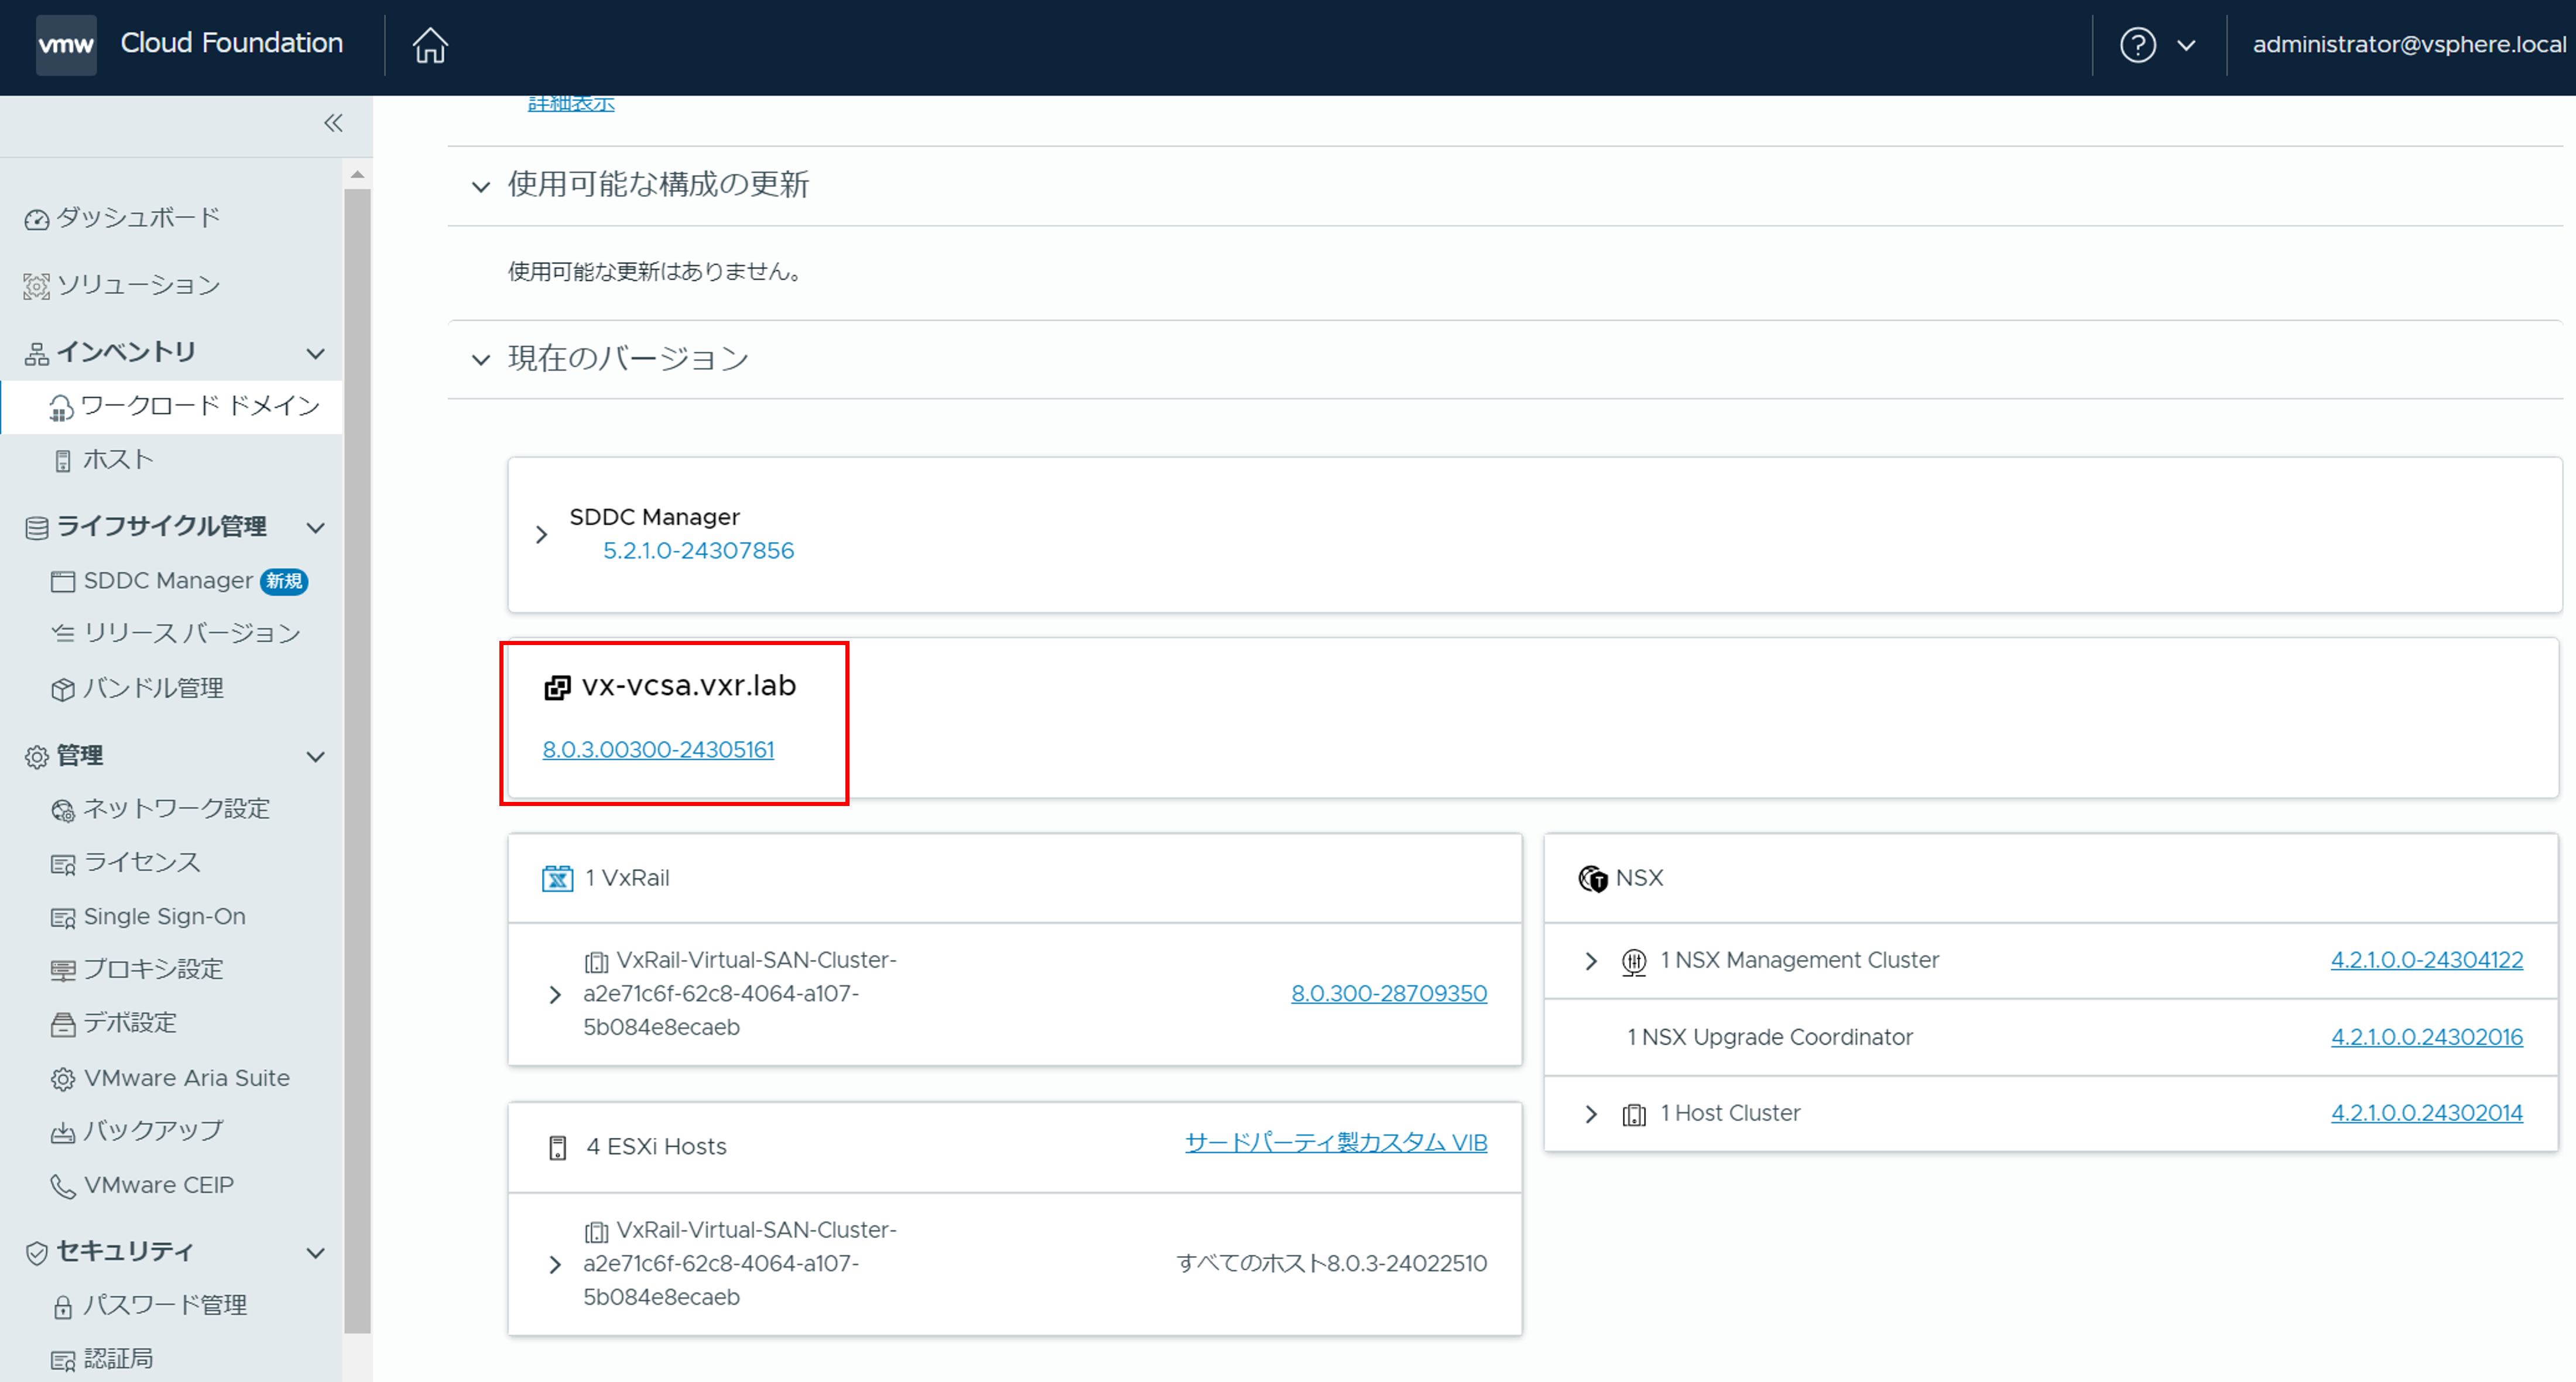Collapse the current versions section
The width and height of the screenshot is (2576, 1382).
coord(481,359)
